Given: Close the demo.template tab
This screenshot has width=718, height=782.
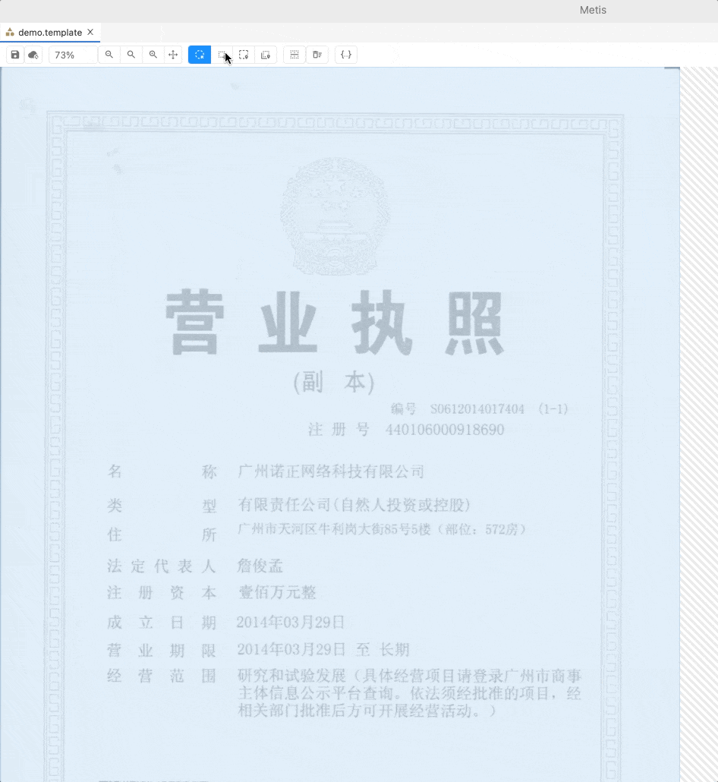Looking at the screenshot, I should tap(90, 32).
